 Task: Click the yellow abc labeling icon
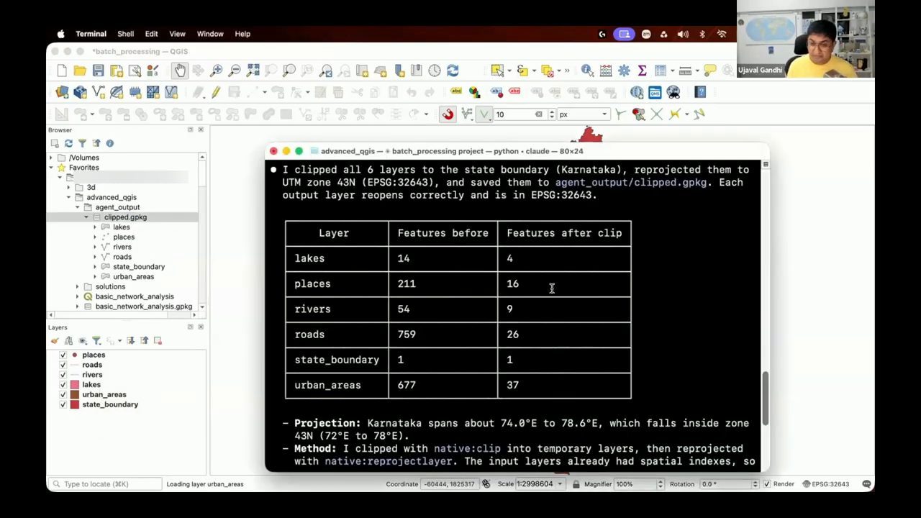click(x=456, y=92)
